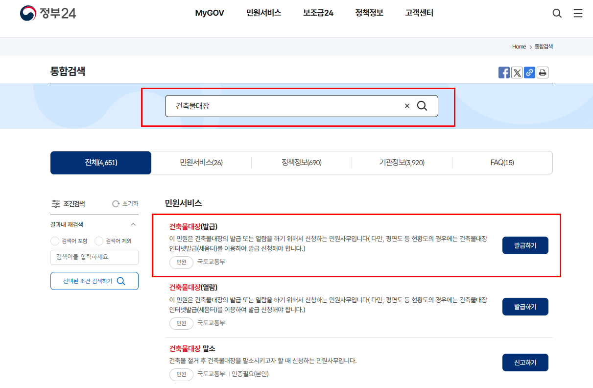Image resolution: width=593 pixels, height=388 pixels.
Task: Open the site-wide search magnifier icon
Action: [557, 13]
